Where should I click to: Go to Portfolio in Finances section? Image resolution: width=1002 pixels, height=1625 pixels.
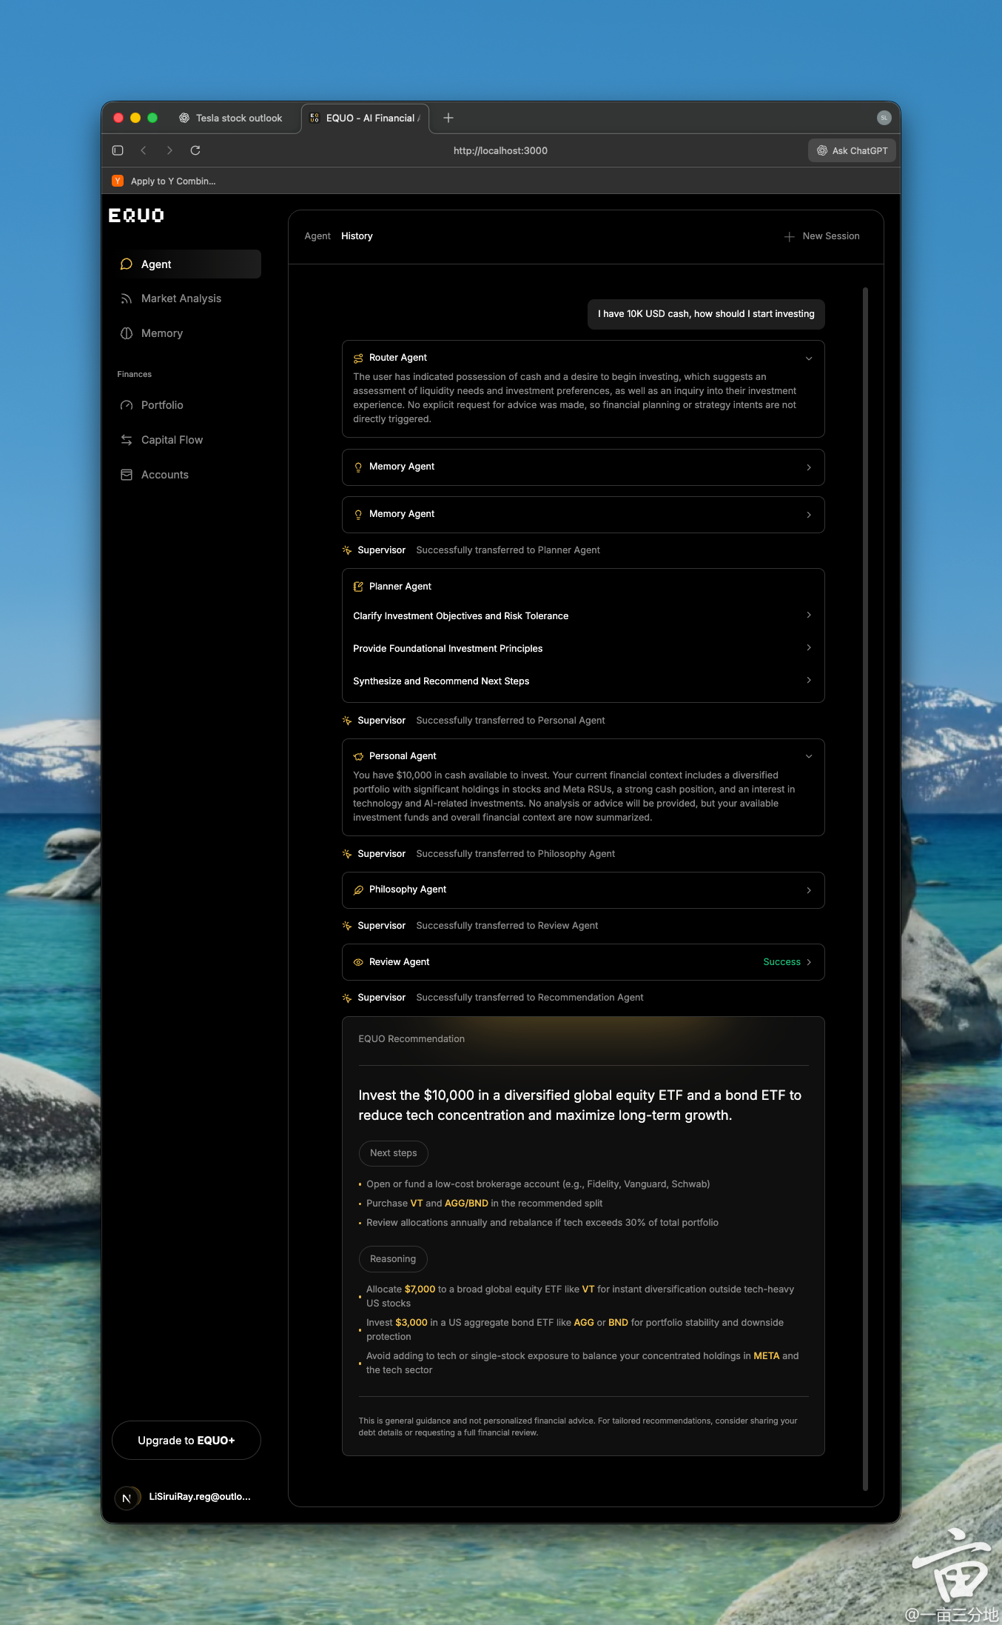[161, 405]
